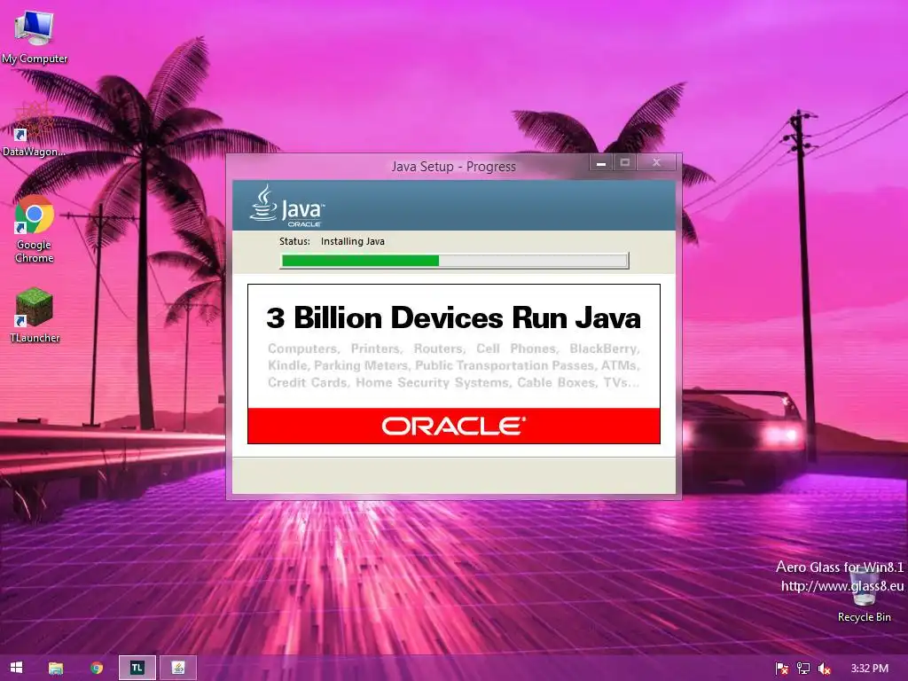The height and width of the screenshot is (681, 908).
Task: Click the Java logo in the header
Action: tap(287, 206)
